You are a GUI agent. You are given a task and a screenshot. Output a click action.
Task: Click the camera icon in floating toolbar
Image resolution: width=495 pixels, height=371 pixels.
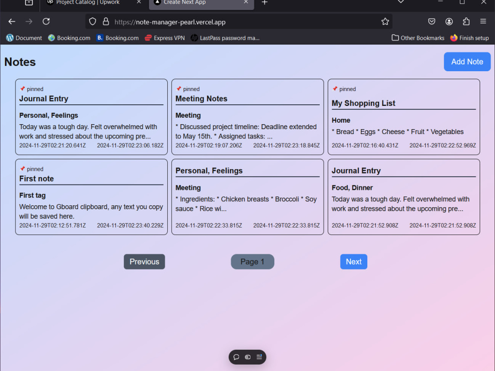click(247, 357)
